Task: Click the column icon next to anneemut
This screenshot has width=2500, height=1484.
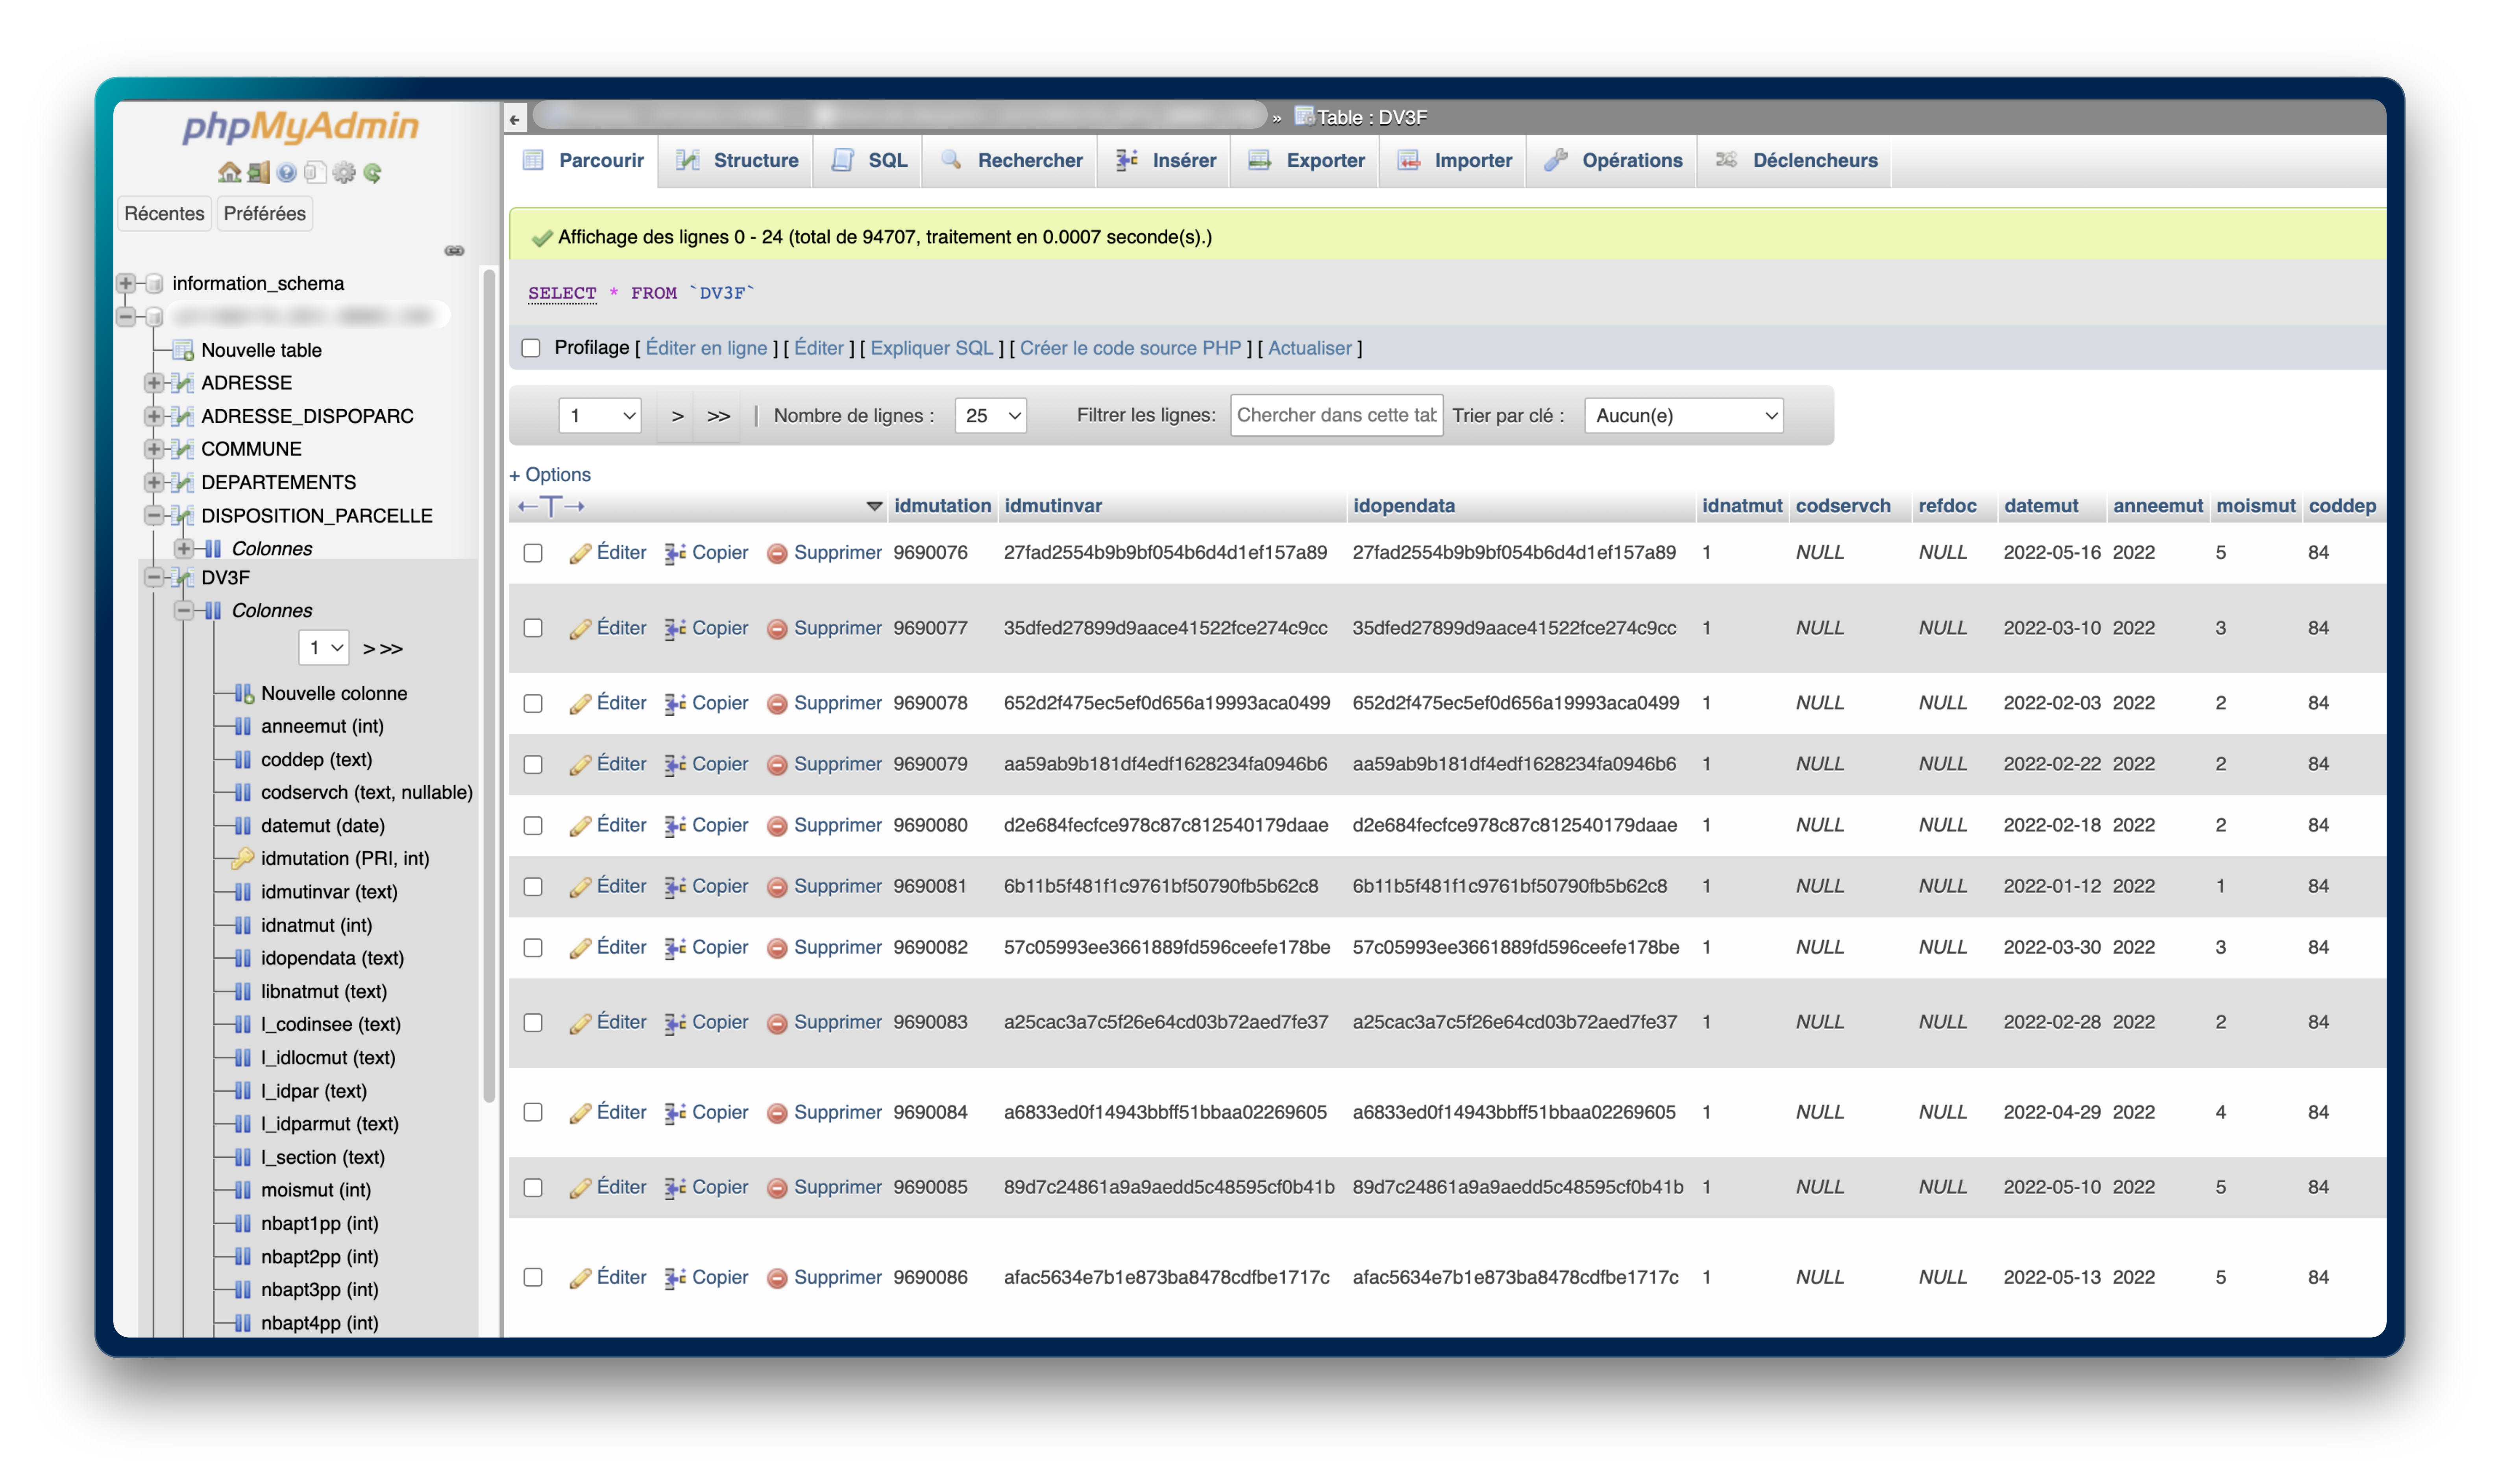Action: [x=243, y=726]
